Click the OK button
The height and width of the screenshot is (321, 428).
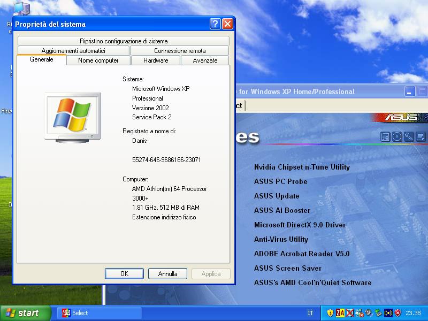[x=124, y=273]
